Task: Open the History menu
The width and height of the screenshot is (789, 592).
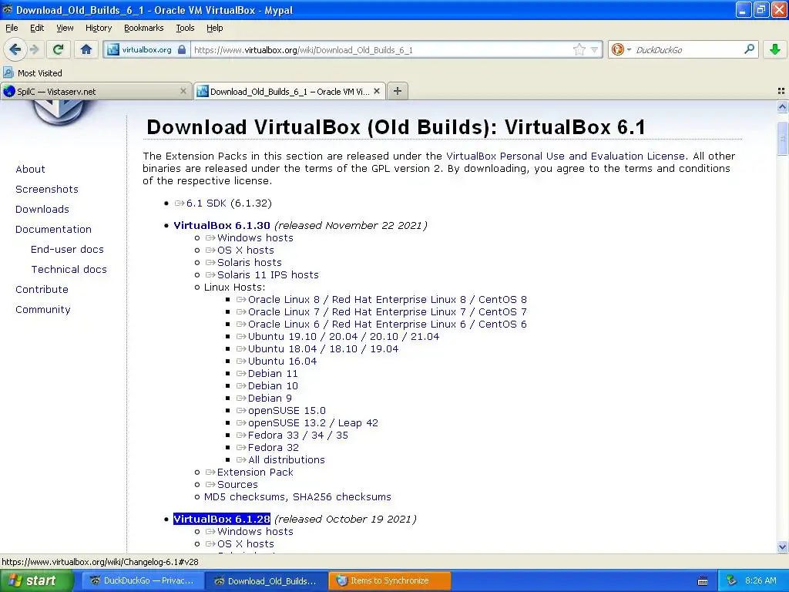Action: pos(99,28)
